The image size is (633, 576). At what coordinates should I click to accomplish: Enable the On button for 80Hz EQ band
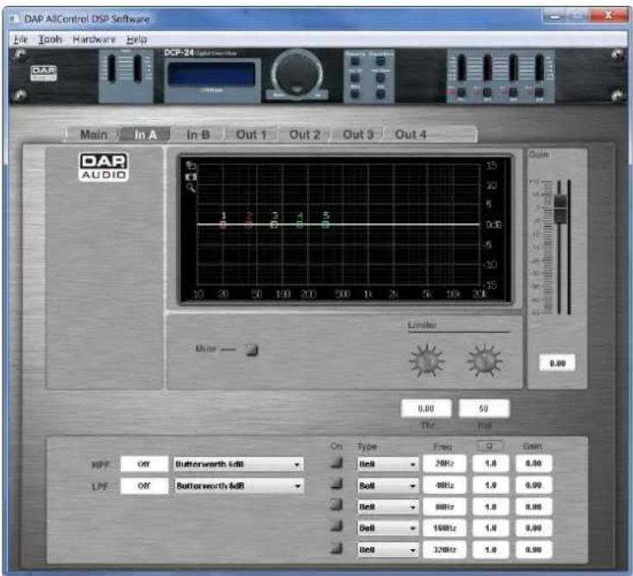pyautogui.click(x=335, y=504)
